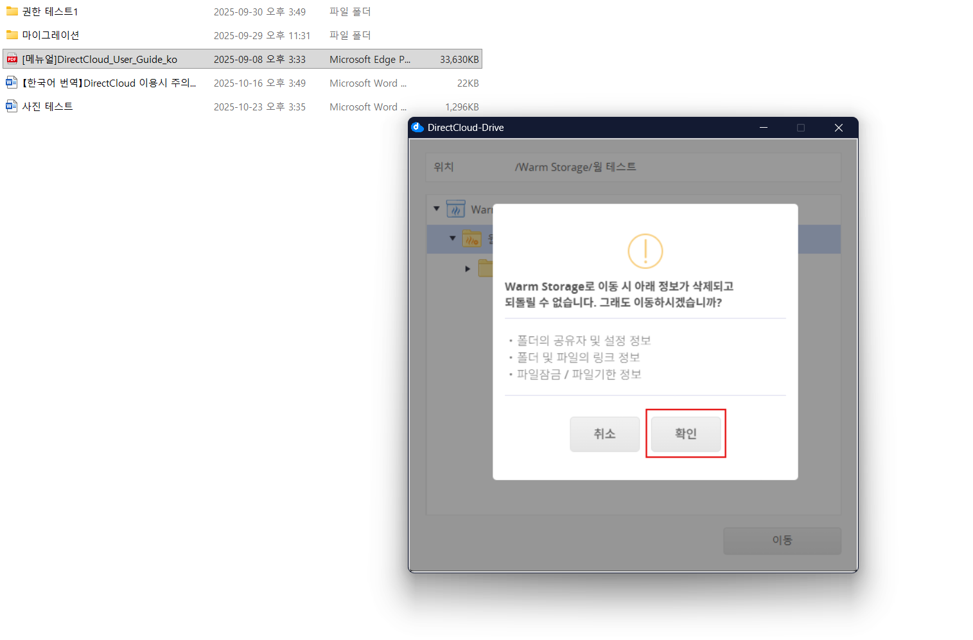973x640 pixels.
Task: Click the highlighted warm folder icon in tree
Action: 472,239
